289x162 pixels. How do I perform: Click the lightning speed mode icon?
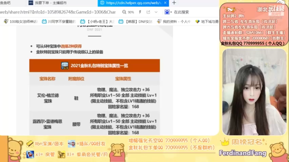click(140, 12)
